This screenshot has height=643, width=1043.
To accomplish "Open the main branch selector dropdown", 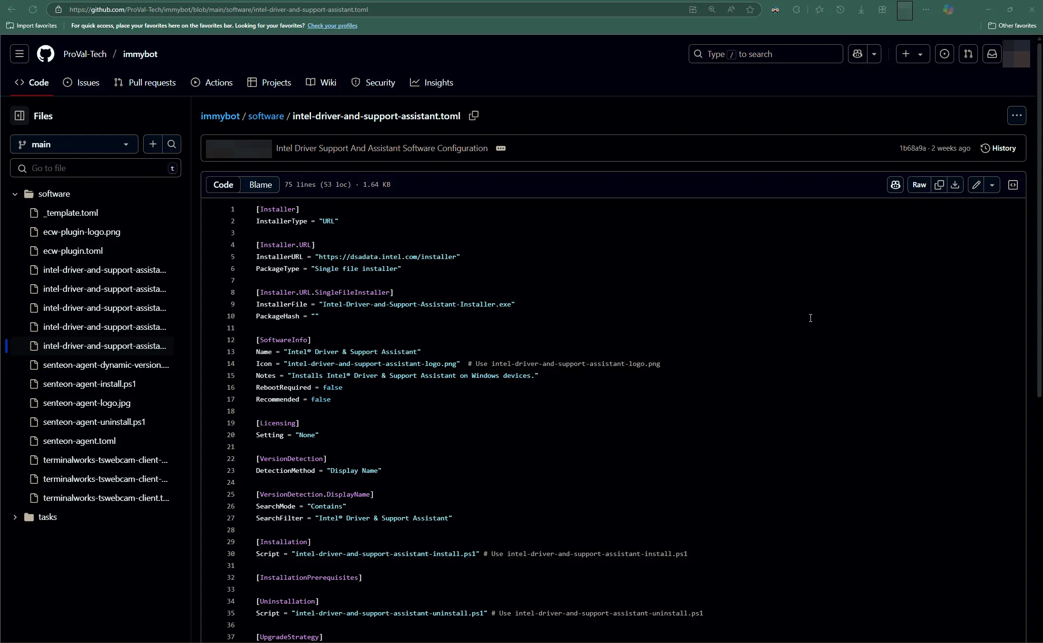I will pyautogui.click(x=74, y=144).
